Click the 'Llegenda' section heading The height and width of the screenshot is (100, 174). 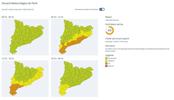pos(109,55)
